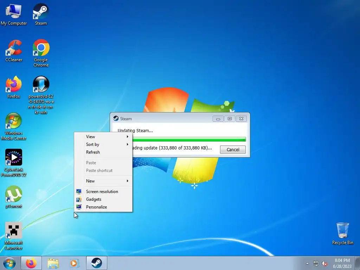The width and height of the screenshot is (360, 270).
Task: Close the Steam update dialog
Action: 241,119
